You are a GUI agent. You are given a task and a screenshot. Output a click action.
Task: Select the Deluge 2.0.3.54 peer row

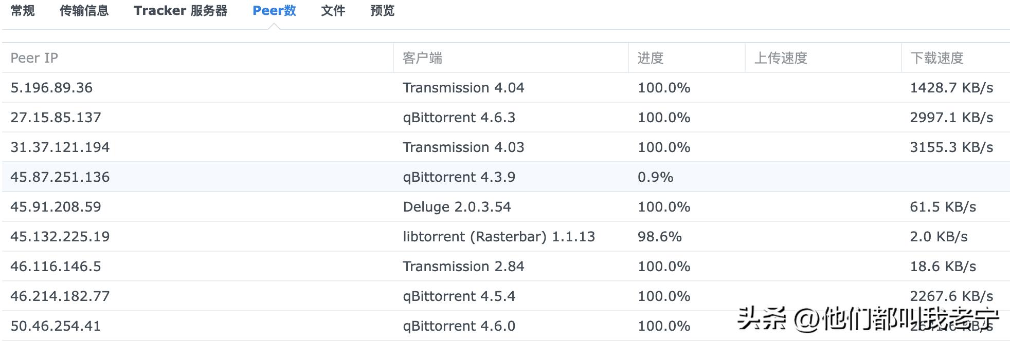(x=457, y=207)
